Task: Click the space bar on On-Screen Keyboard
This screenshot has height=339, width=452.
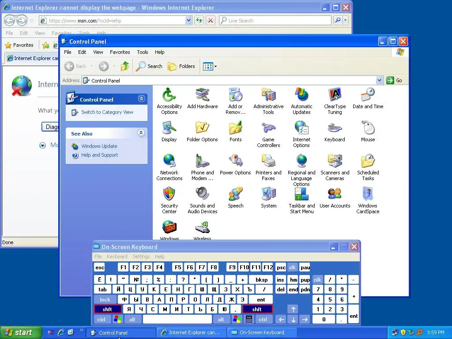Action: pos(177,320)
